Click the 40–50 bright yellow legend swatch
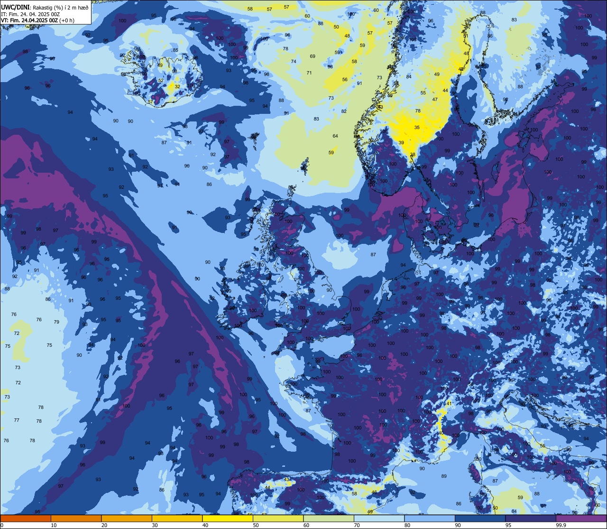The height and width of the screenshot is (529, 607). point(228,518)
